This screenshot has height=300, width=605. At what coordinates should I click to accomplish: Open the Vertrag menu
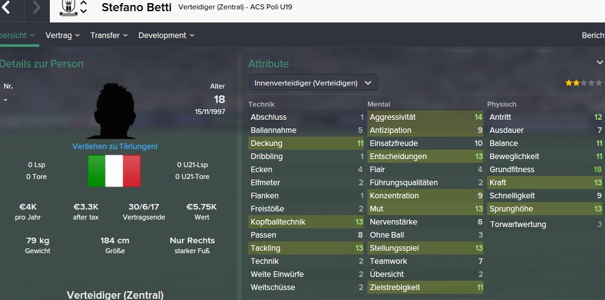pyautogui.click(x=62, y=36)
